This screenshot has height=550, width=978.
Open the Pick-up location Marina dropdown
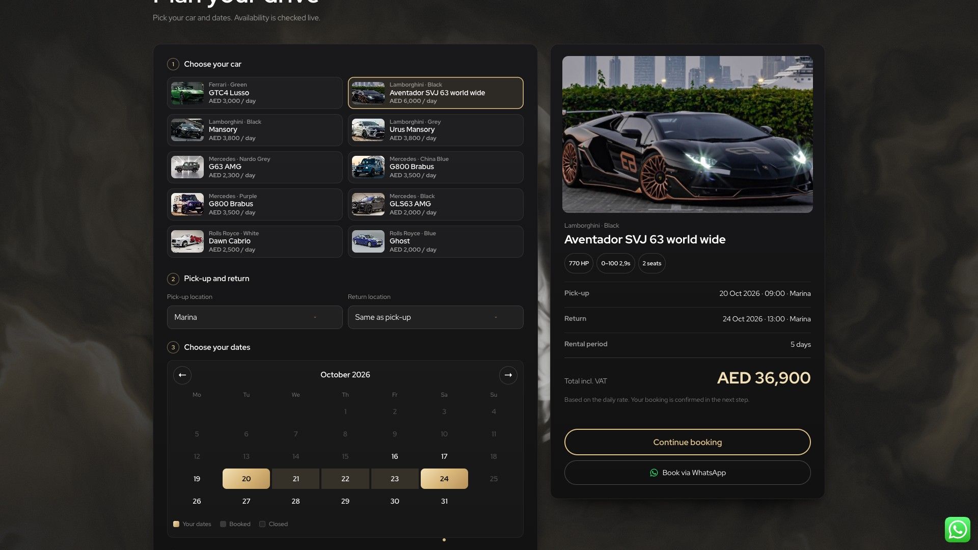[x=255, y=317]
